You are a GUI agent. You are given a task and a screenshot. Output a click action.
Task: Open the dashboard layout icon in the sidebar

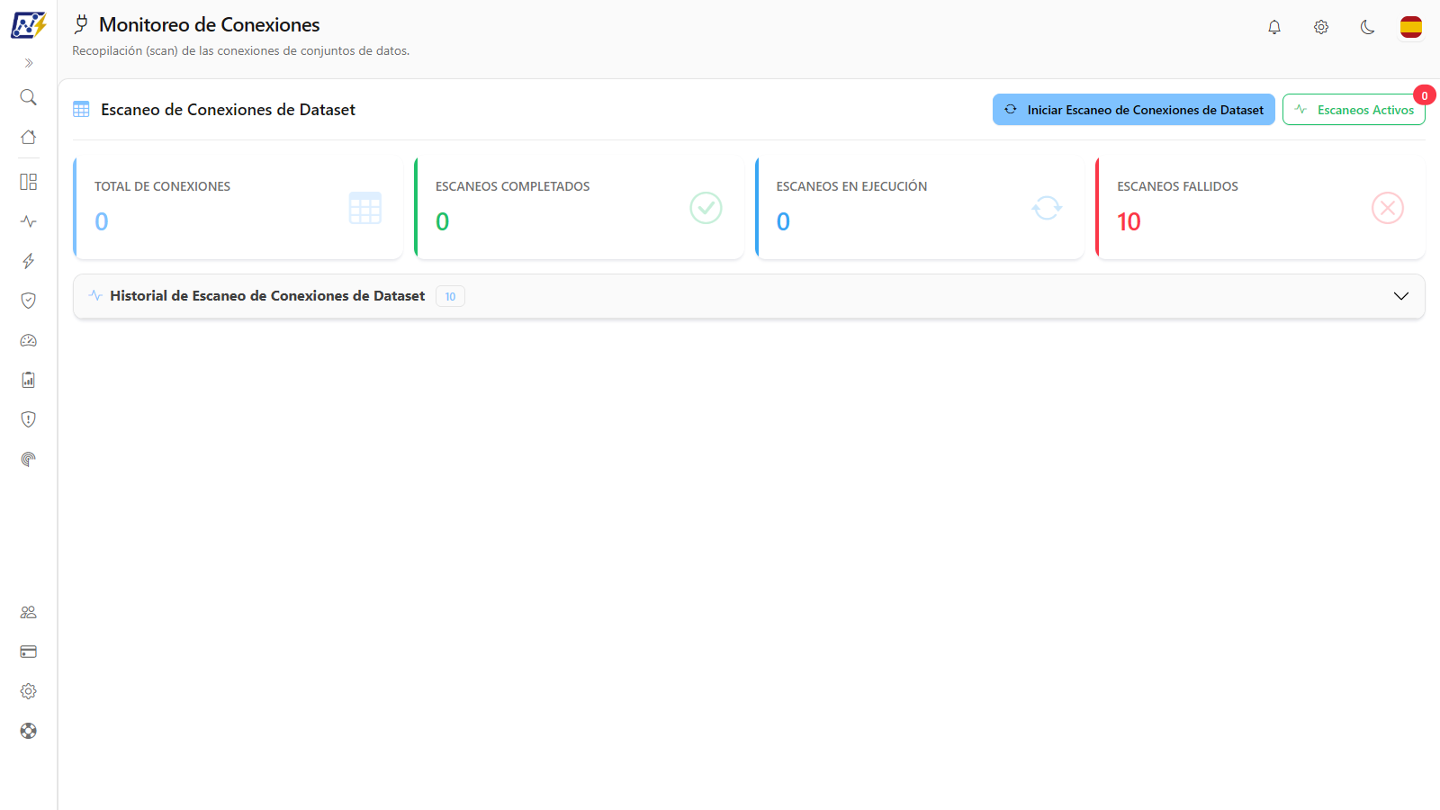pos(29,182)
